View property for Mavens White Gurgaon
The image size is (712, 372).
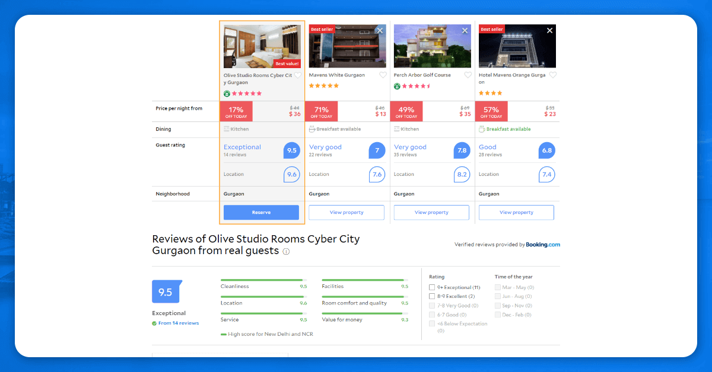(x=347, y=213)
